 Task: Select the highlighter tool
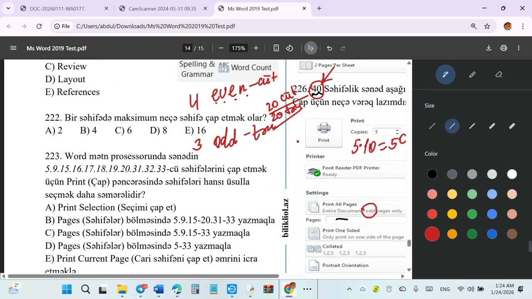click(x=472, y=75)
